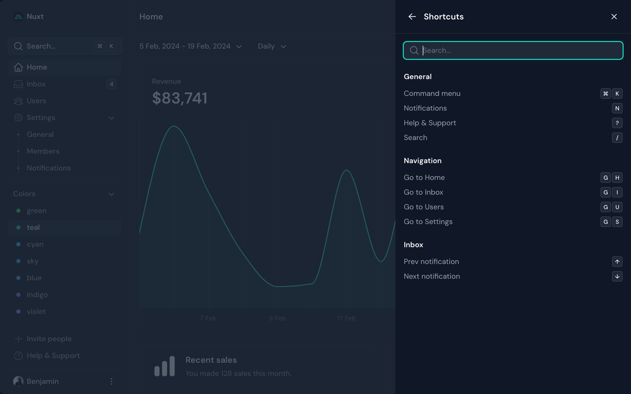Click the Settings gear icon
Image resolution: width=631 pixels, height=394 pixels.
click(x=18, y=118)
